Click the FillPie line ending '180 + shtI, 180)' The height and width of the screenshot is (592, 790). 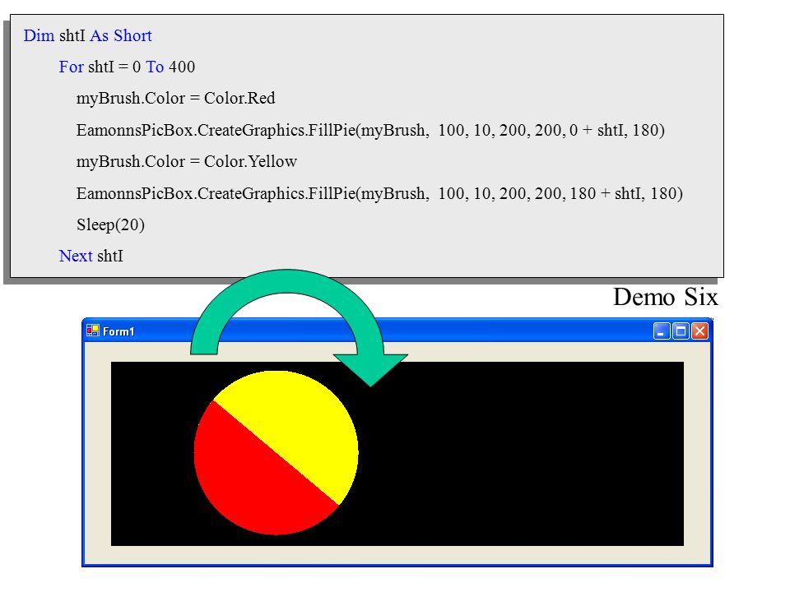click(379, 193)
